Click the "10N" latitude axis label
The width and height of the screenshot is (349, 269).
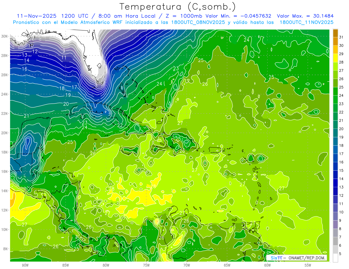(x=4, y=230)
